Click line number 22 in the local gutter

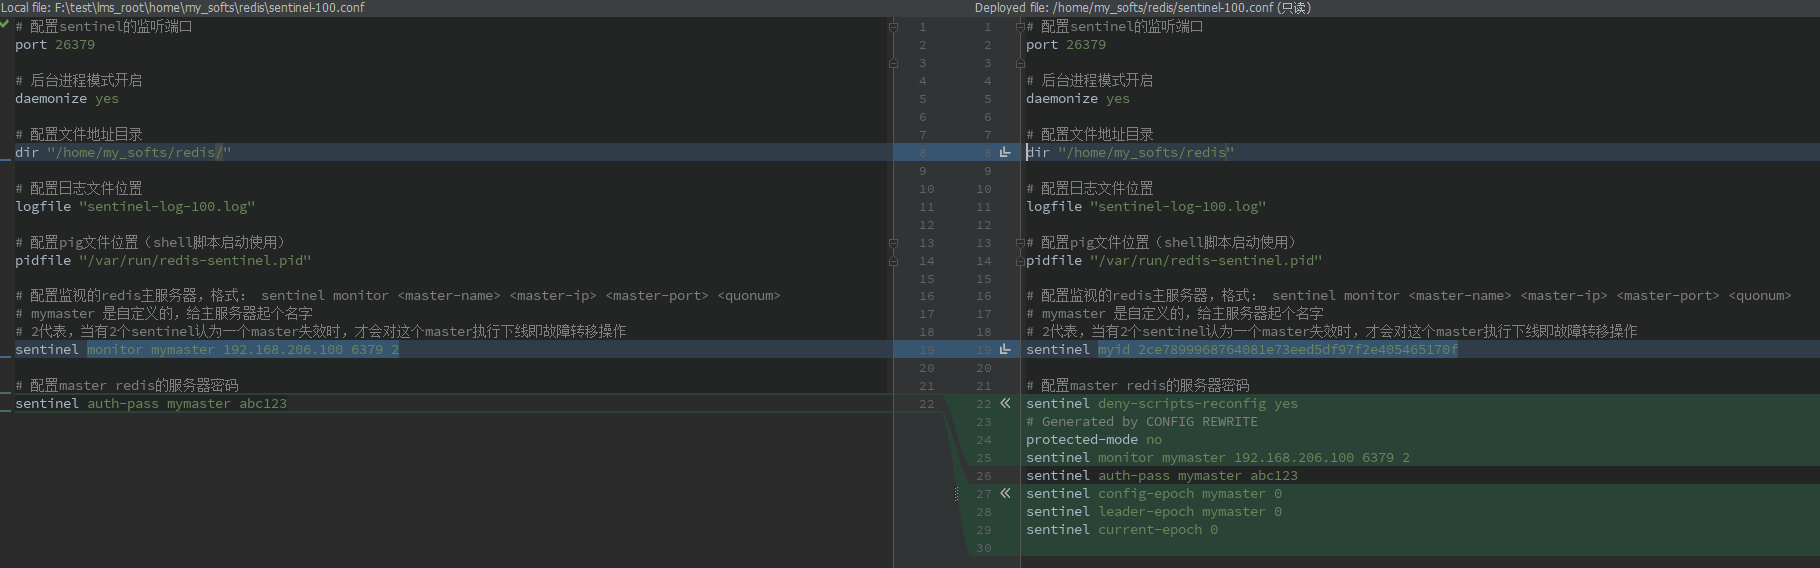tap(927, 403)
